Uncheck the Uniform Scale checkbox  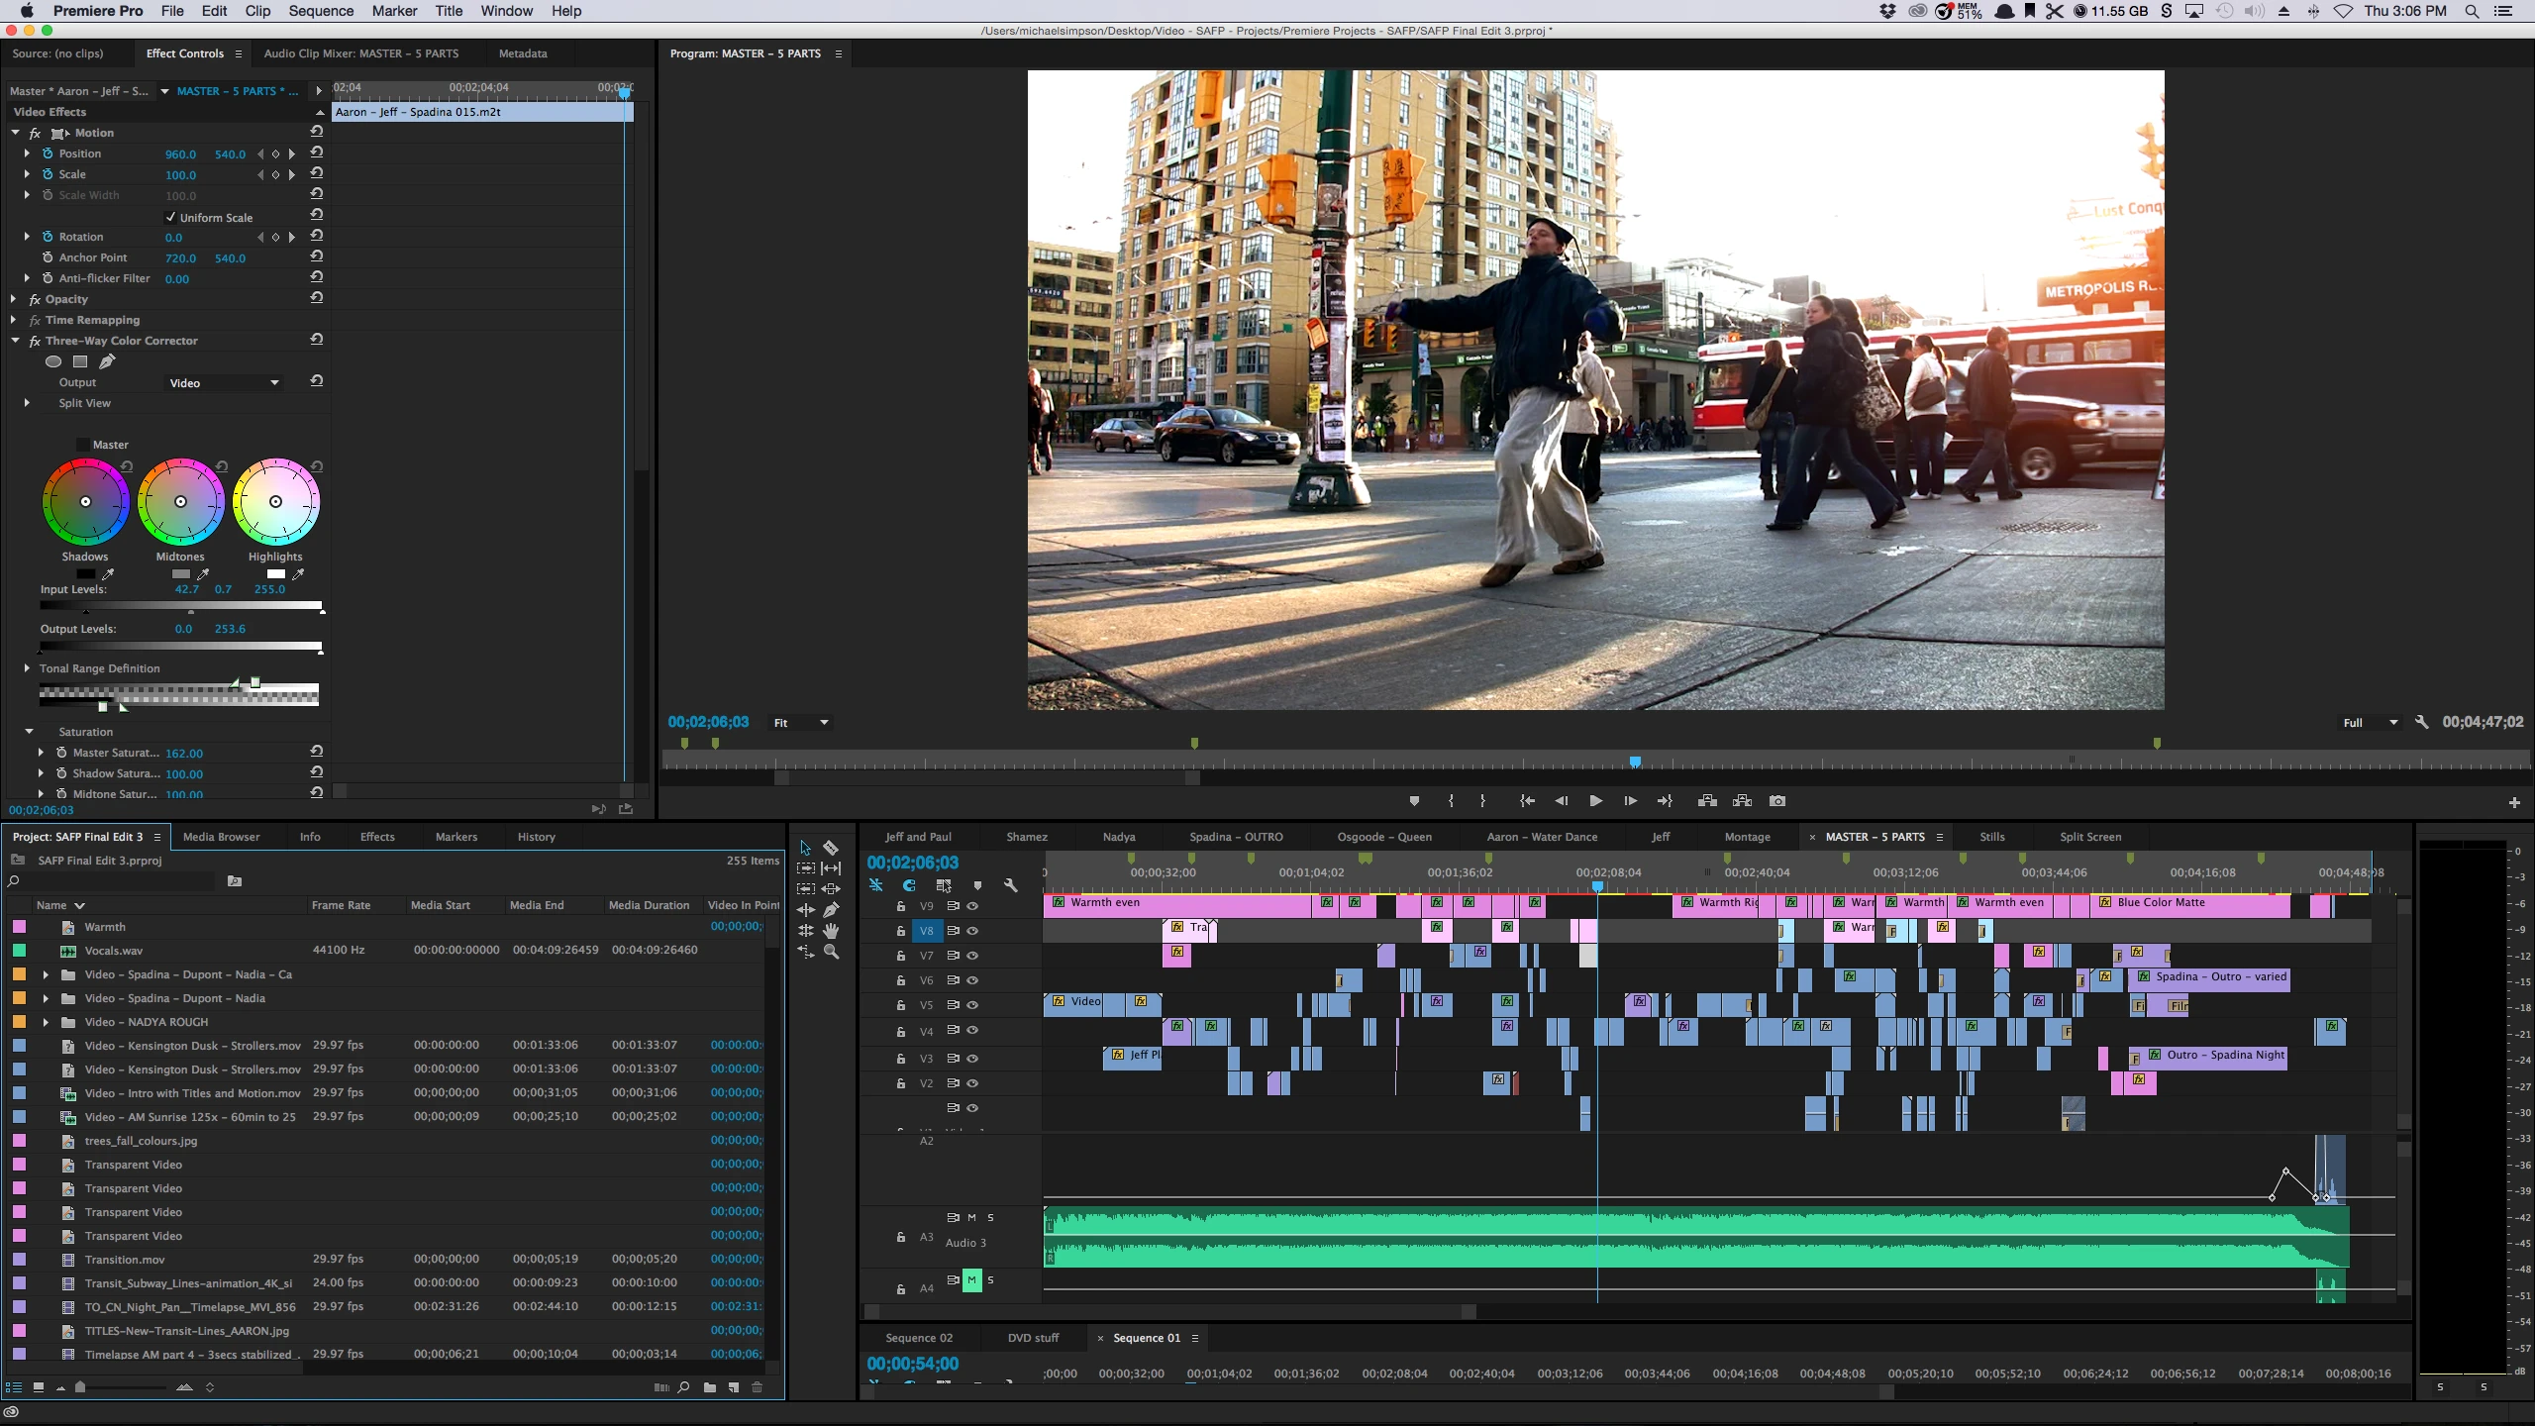[x=170, y=217]
